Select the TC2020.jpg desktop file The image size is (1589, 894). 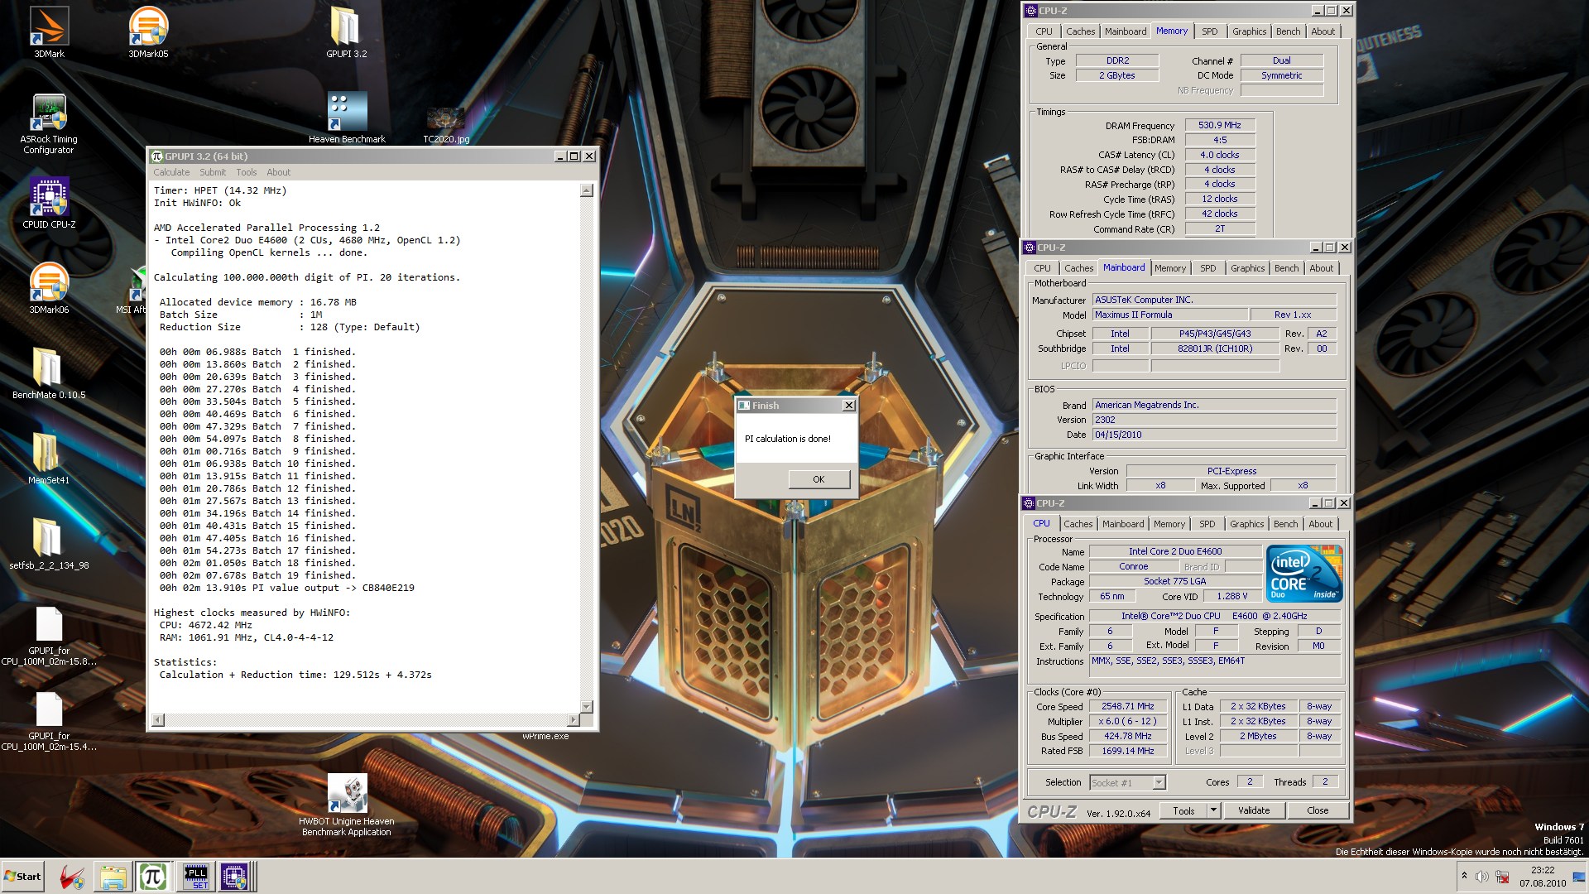pos(446,124)
